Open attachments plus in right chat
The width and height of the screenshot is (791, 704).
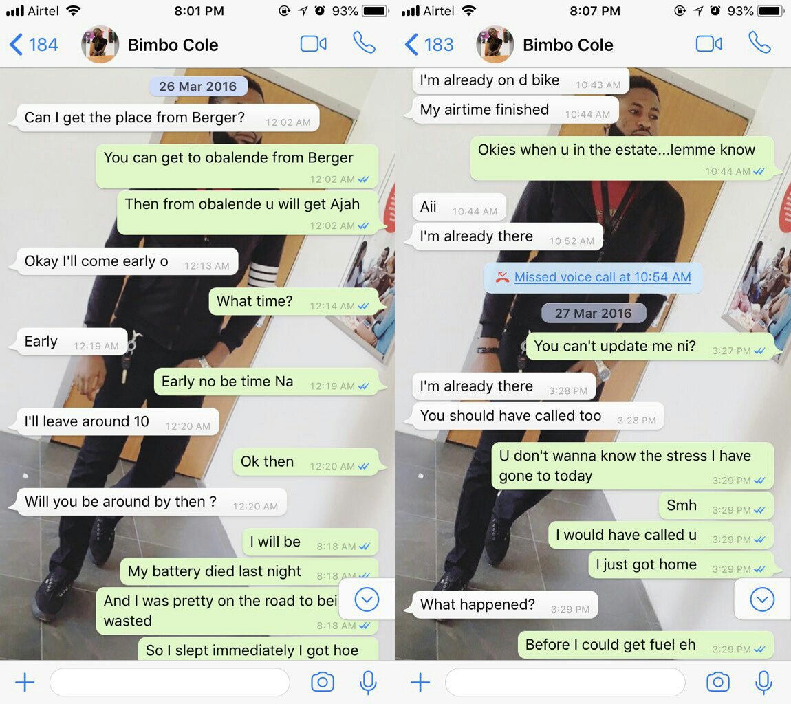(420, 682)
